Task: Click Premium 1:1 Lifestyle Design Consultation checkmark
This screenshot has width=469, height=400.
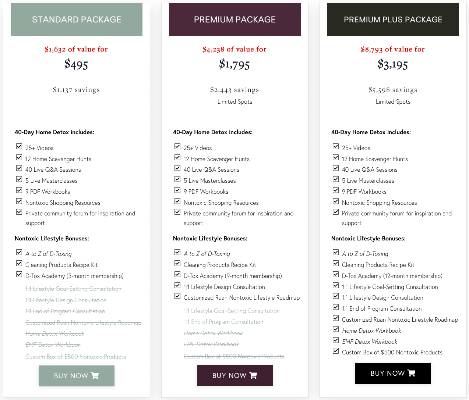Action: (177, 286)
